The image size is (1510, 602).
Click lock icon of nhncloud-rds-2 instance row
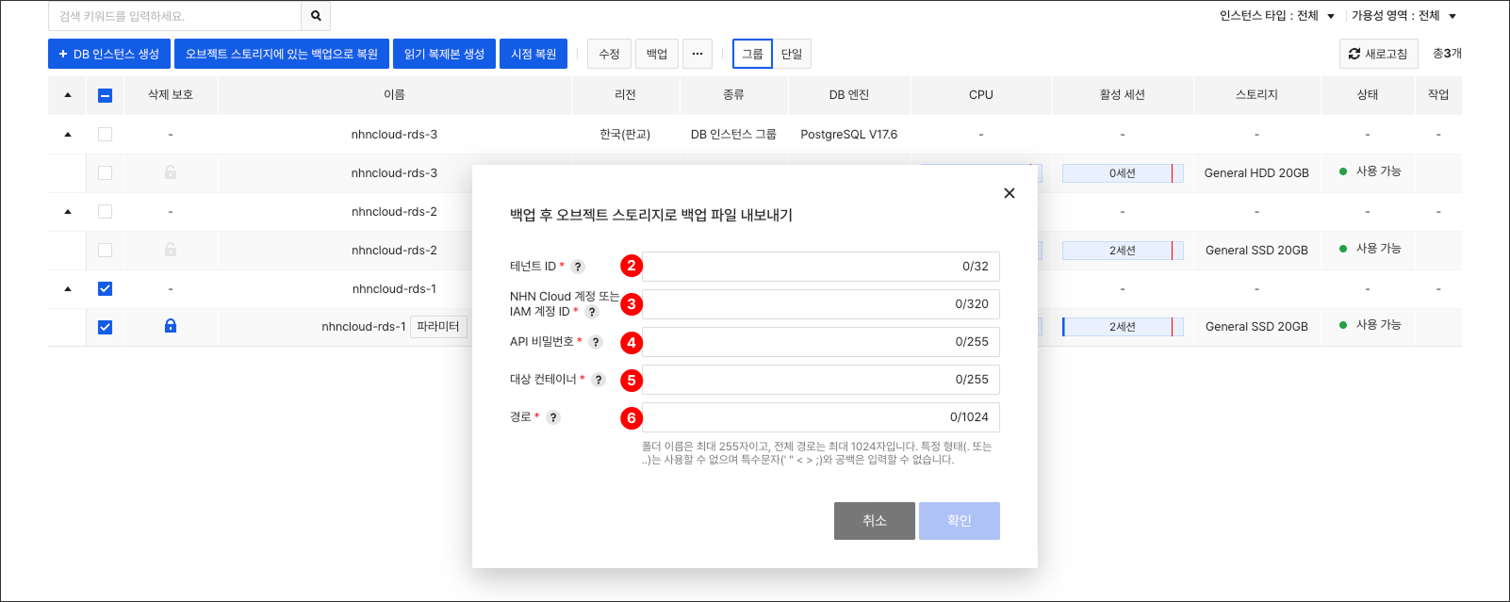[171, 250]
